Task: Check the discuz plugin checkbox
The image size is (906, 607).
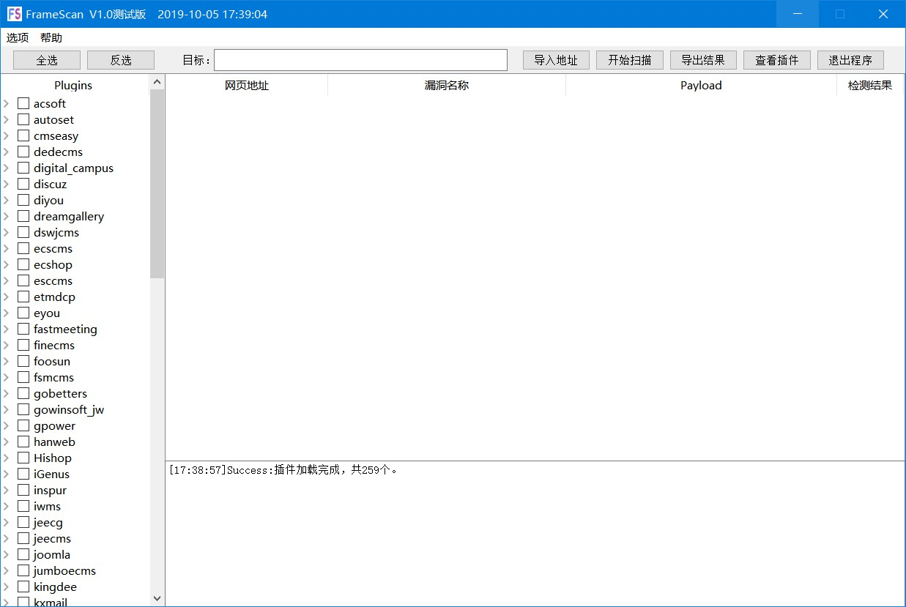Action: pos(23,184)
